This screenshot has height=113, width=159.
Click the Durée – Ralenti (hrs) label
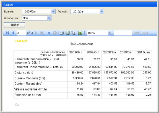click(x=28, y=84)
